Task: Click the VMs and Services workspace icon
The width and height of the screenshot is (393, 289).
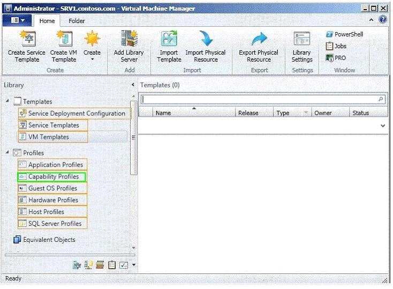Action: (77, 265)
